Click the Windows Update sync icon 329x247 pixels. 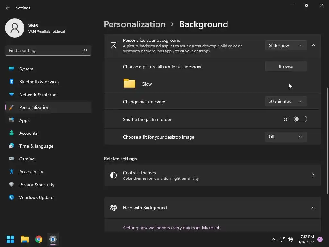point(12,197)
